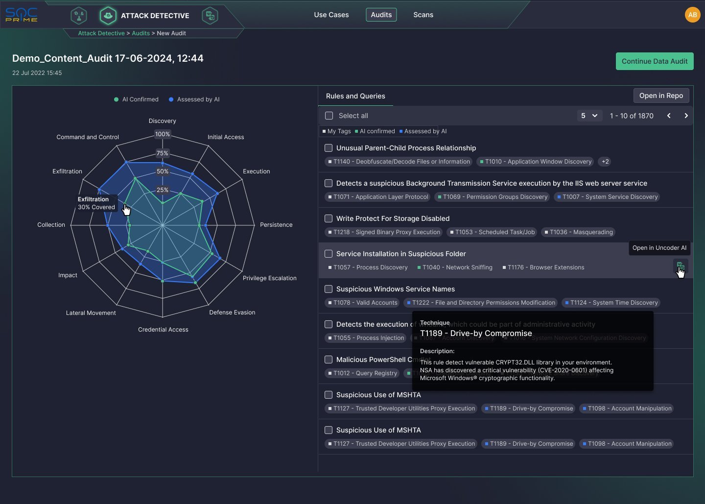
Task: Go to the next page of rules
Action: point(686,116)
